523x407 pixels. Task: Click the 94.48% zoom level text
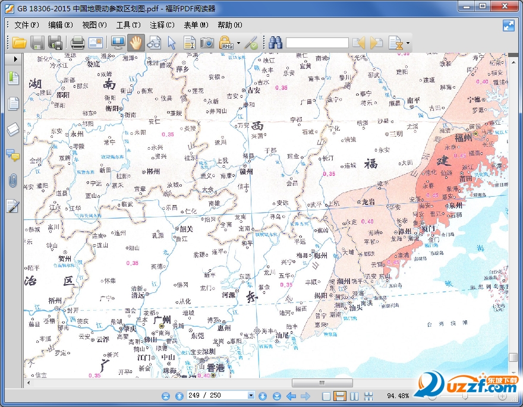398,396
